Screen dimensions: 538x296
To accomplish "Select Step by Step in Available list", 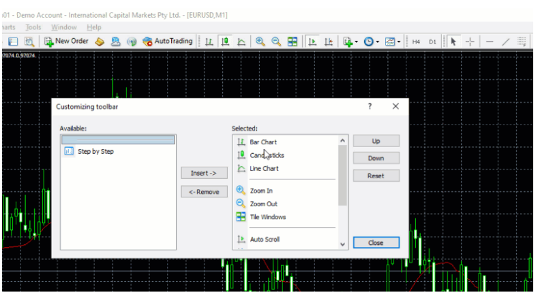I will [95, 152].
